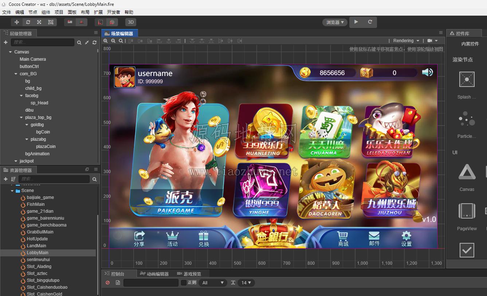Open the 开发者 menu

tap(113, 12)
